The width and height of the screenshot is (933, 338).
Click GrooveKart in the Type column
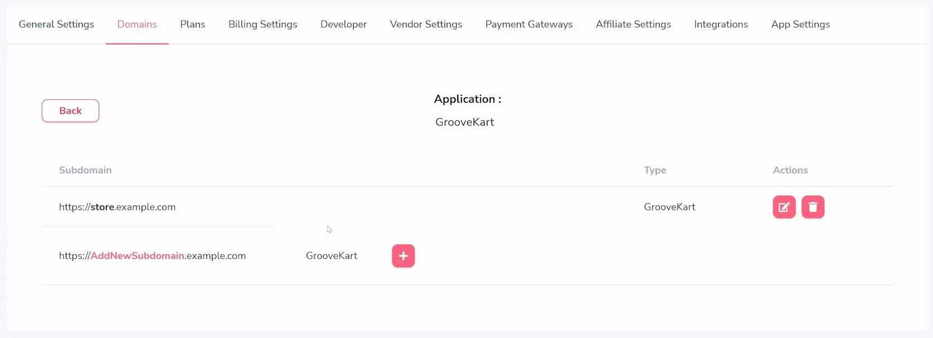tap(670, 207)
